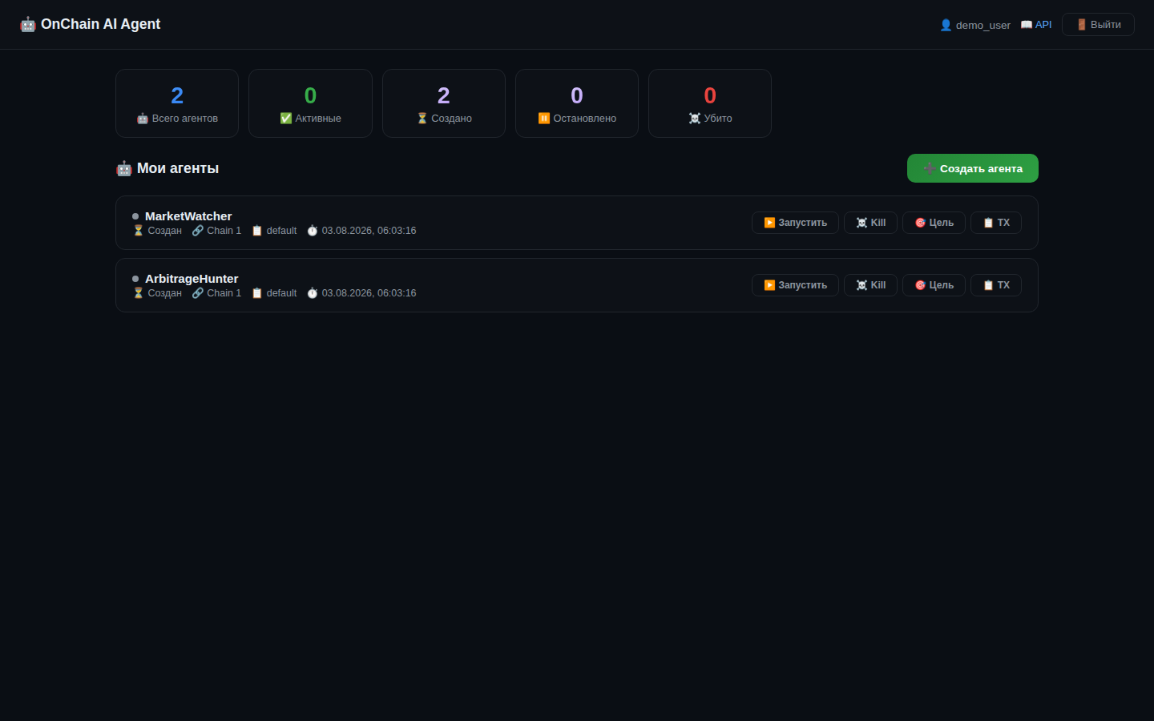Click the MarketWatcher agent name
This screenshot has height=721, width=1154.
point(188,216)
